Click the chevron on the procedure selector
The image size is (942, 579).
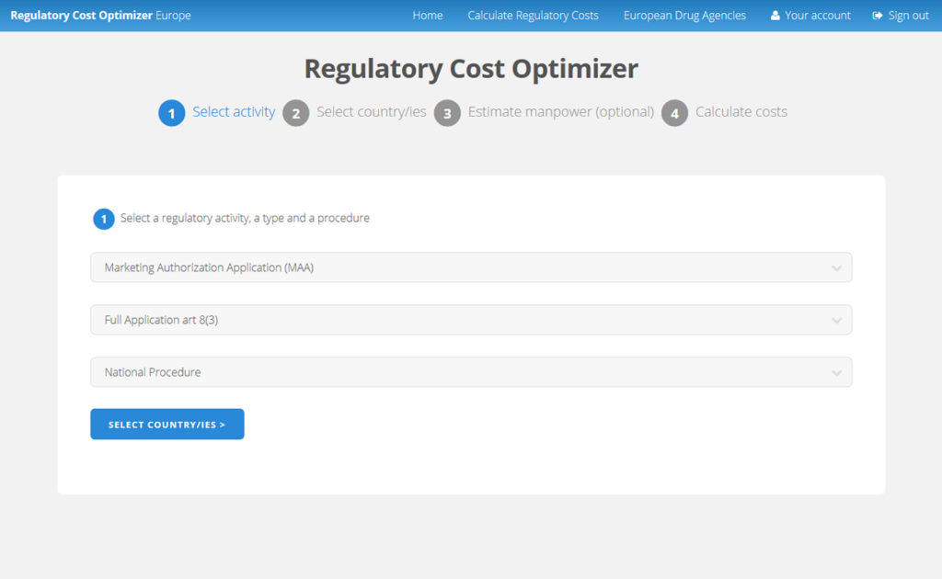click(837, 372)
